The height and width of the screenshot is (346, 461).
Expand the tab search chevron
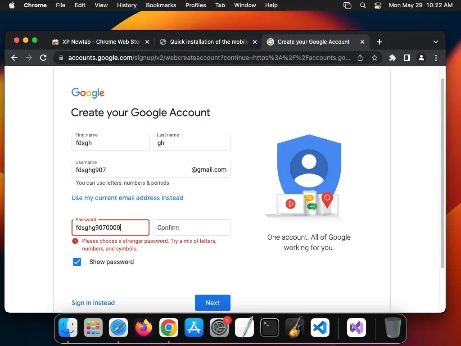(436, 42)
